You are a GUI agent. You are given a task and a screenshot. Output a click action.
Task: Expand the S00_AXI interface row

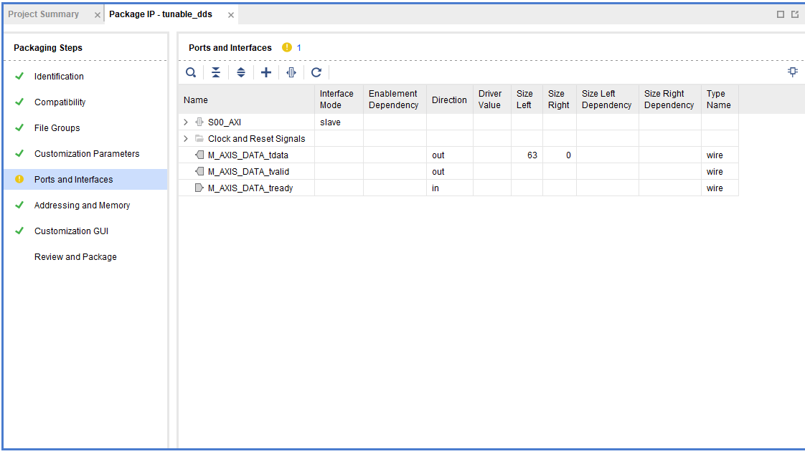tap(186, 122)
